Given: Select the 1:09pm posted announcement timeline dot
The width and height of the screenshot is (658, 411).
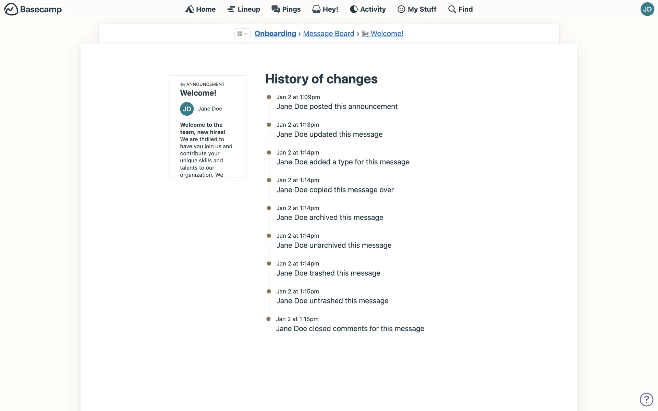Looking at the screenshot, I should 269,97.
